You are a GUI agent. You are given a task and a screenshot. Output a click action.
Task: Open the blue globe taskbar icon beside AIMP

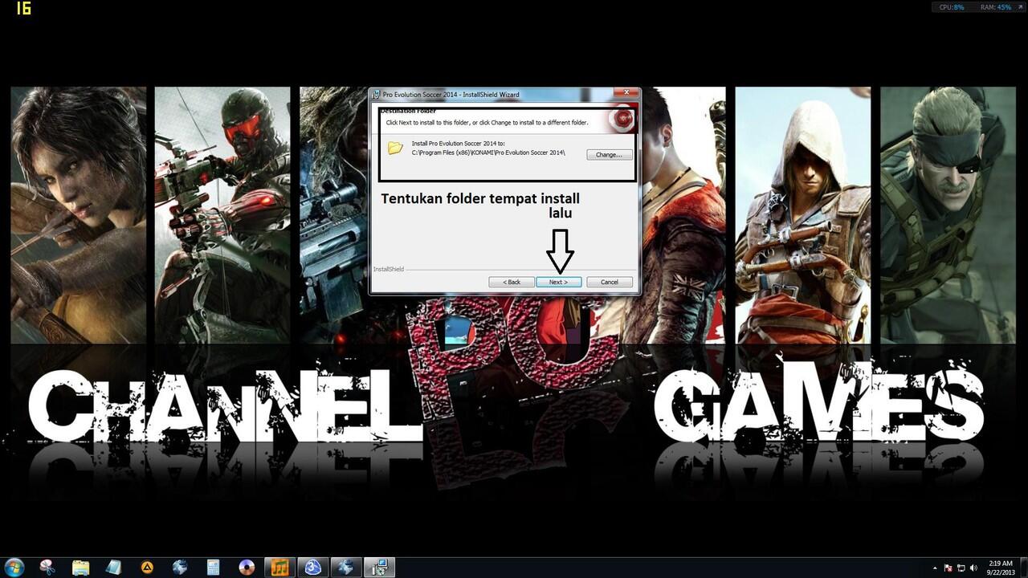click(180, 567)
